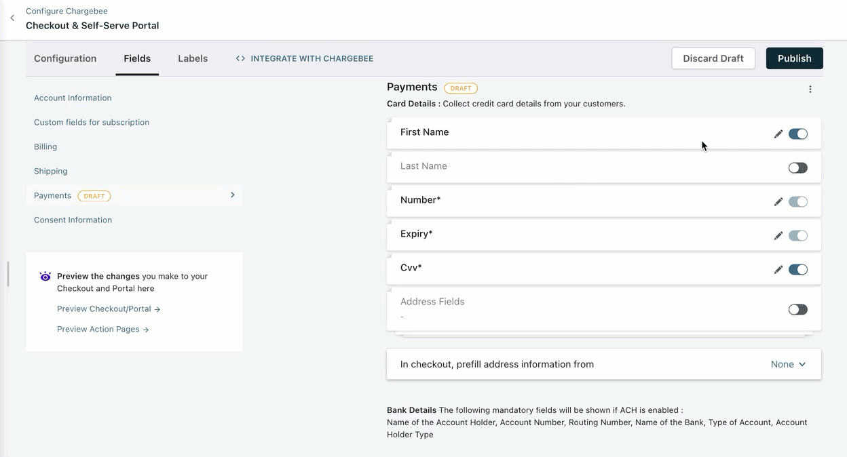
Task: Open the three-dot menu for Payments section
Action: [x=810, y=90]
